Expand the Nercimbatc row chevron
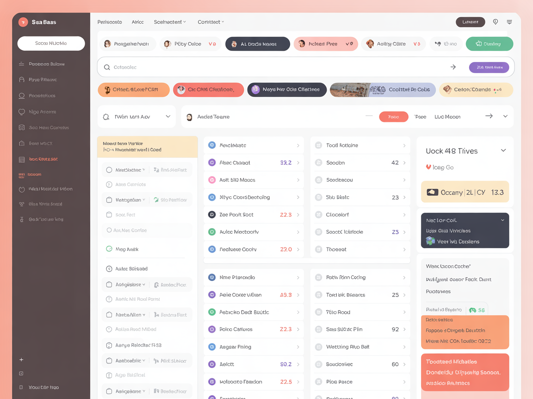The image size is (533, 399). point(298,145)
